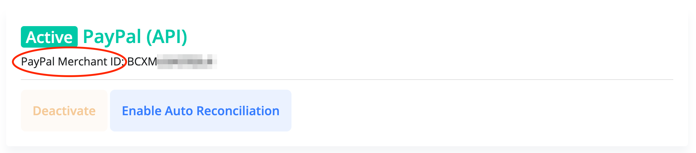This screenshot has width=696, height=153.
Task: Click the green Active status badge
Action: coord(49,37)
